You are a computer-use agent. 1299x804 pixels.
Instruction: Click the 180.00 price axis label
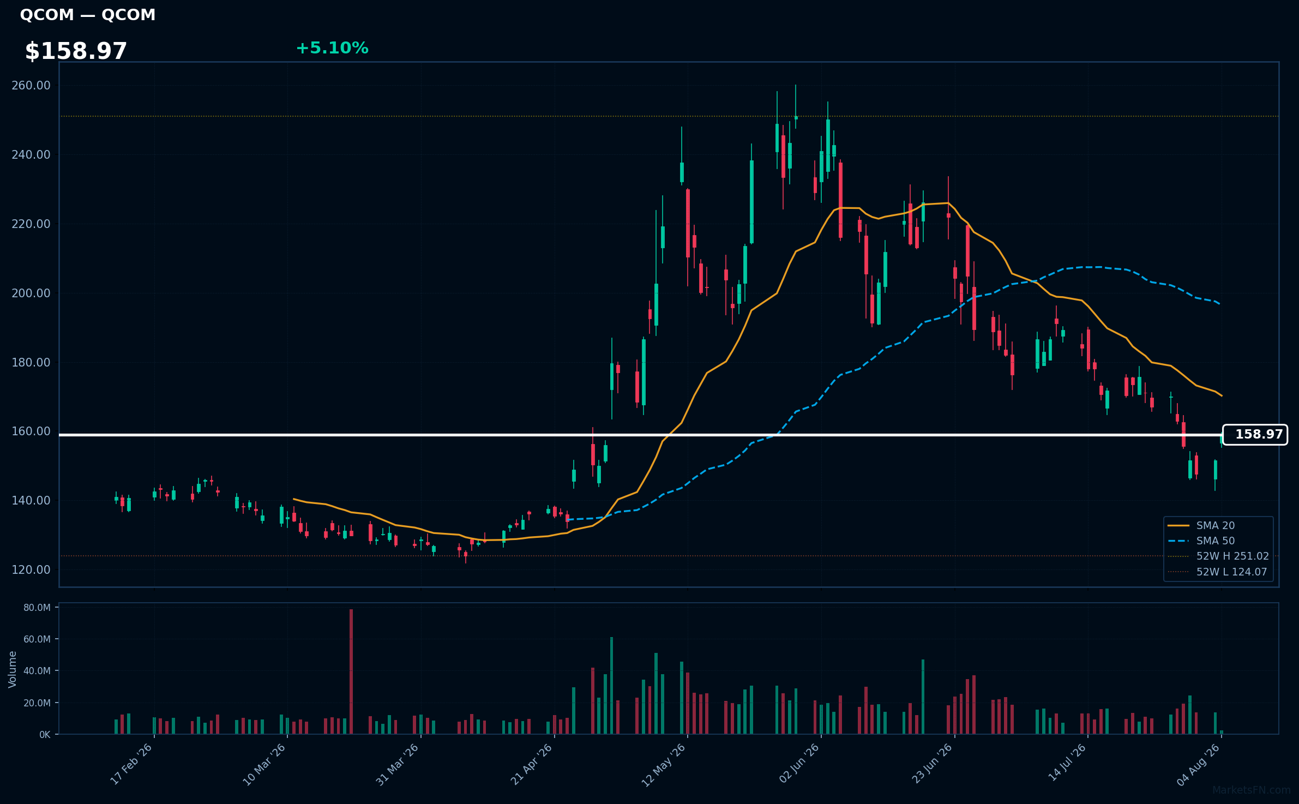point(31,363)
